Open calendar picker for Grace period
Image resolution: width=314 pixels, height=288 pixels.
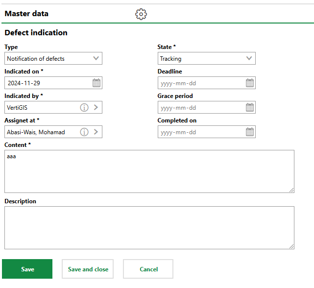coord(250,108)
